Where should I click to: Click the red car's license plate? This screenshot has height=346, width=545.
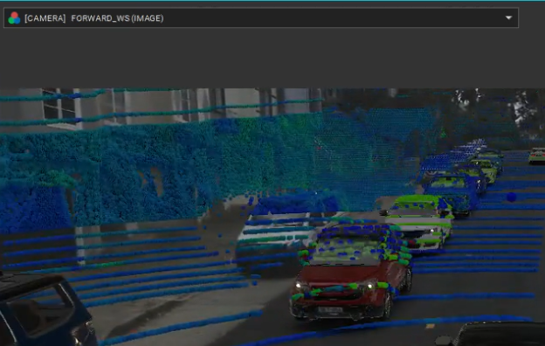[x=330, y=310]
